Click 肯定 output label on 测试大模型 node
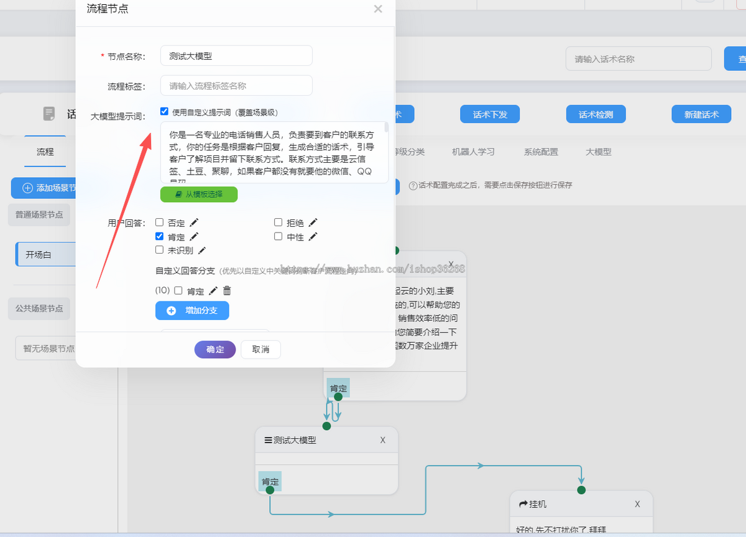Screen dimensions: 746x537 pos(270,481)
